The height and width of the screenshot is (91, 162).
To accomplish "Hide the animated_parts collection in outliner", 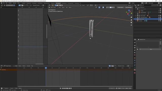I will tap(159, 17).
